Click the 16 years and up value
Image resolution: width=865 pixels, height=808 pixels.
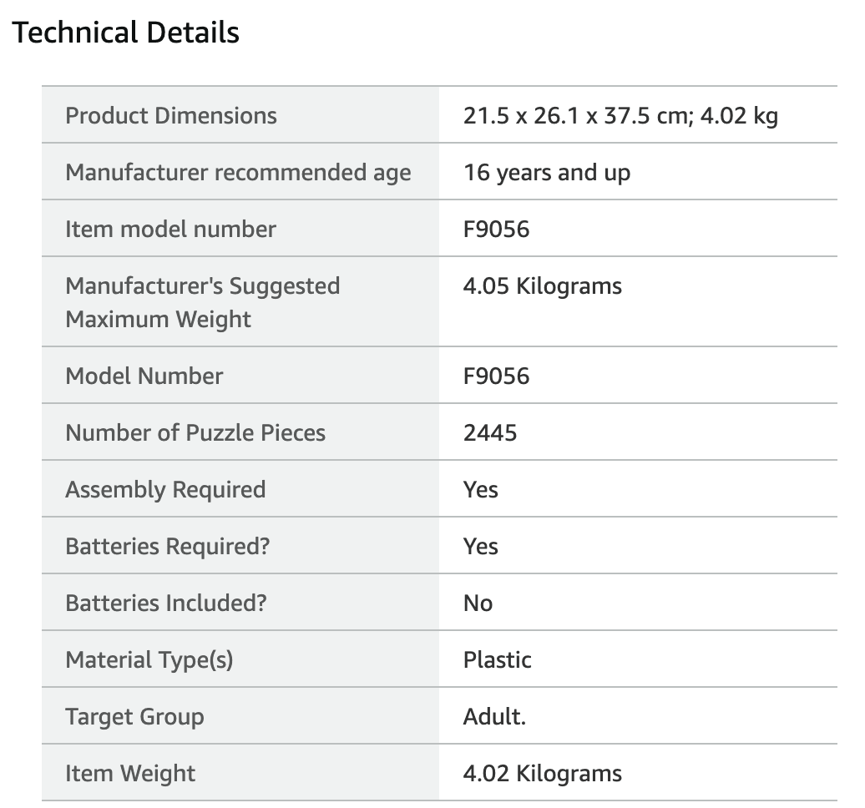click(x=547, y=173)
